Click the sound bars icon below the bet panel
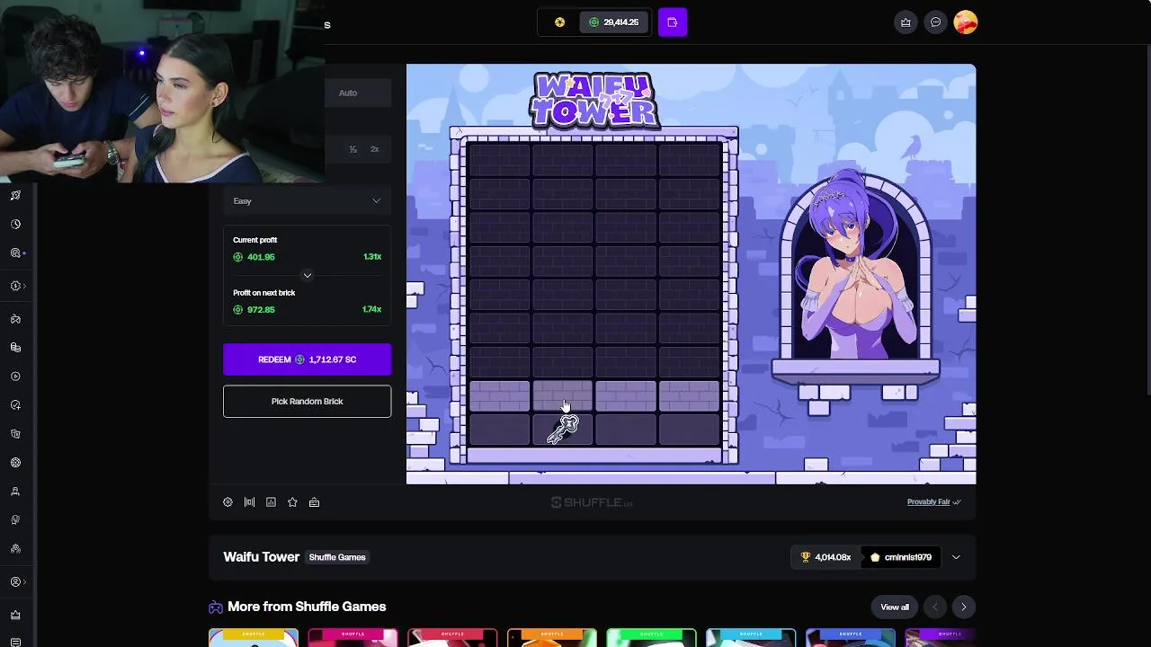 (249, 502)
